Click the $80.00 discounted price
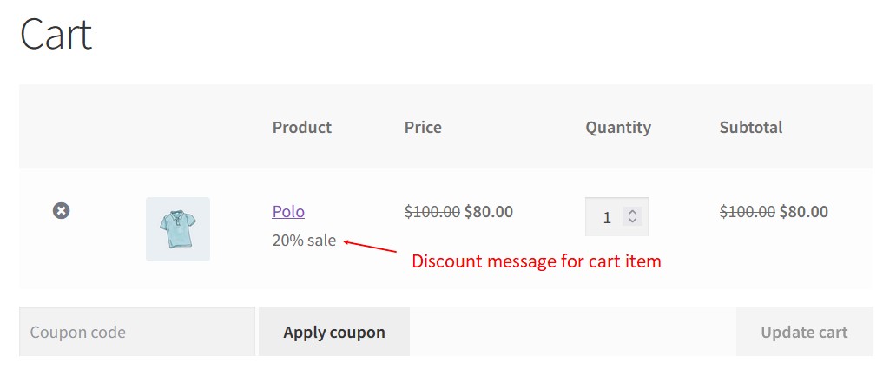This screenshot has height=383, width=883. click(x=489, y=212)
